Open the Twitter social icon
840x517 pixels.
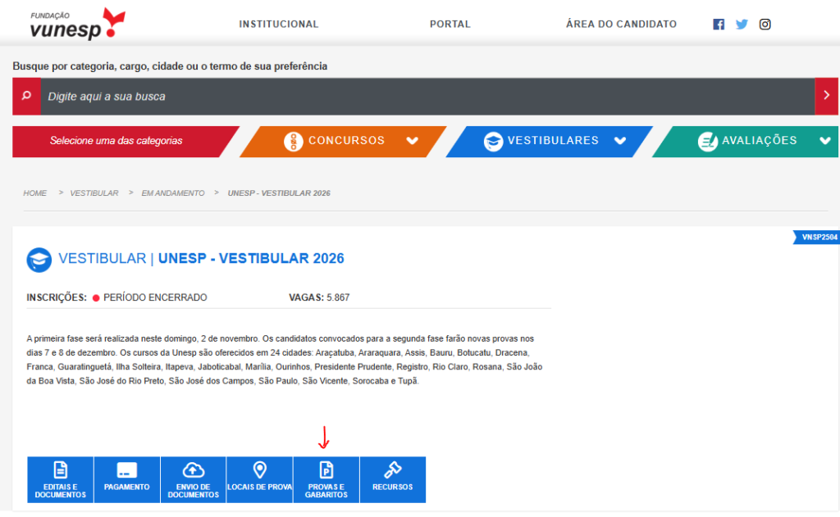click(742, 25)
